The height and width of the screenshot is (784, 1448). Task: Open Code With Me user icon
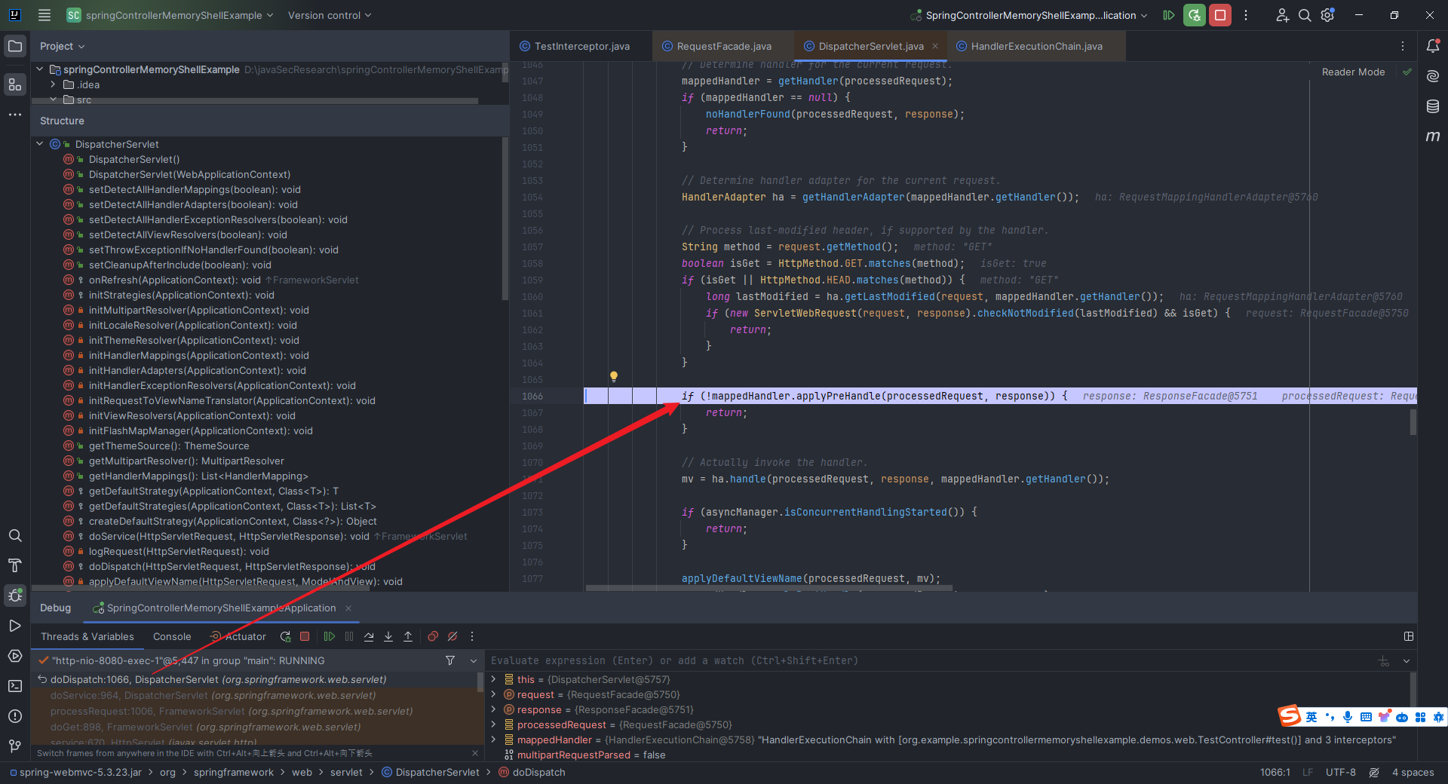1282,15
